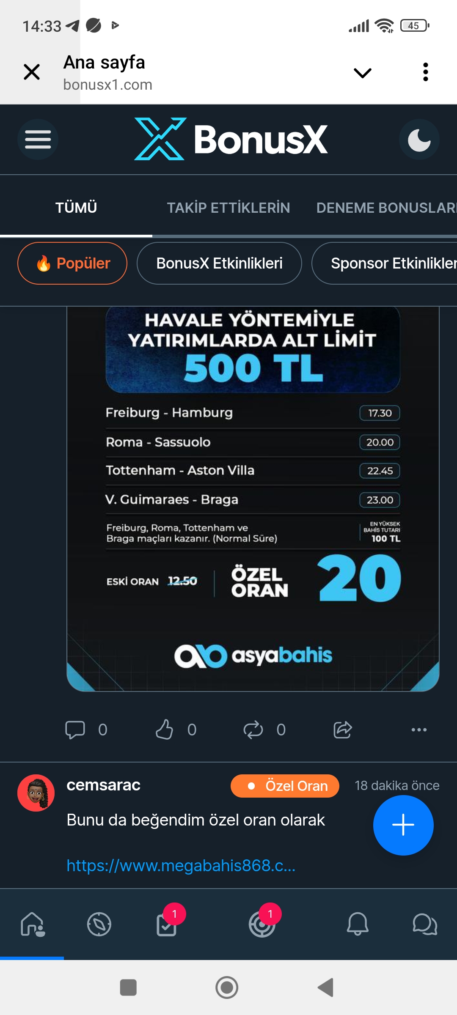Image resolution: width=457 pixels, height=1015 pixels.
Task: Close the Ana sayfa browser tab
Action: [32, 72]
